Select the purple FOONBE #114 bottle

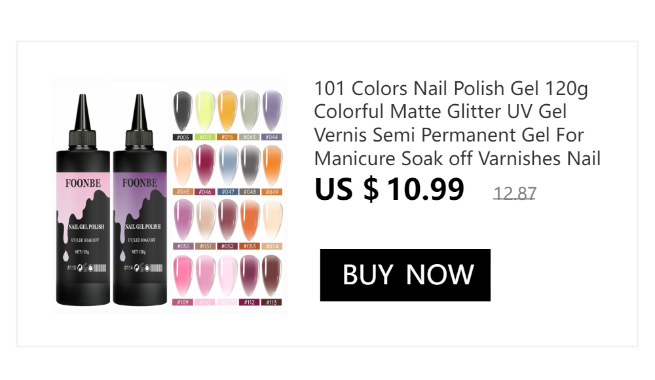(x=140, y=200)
